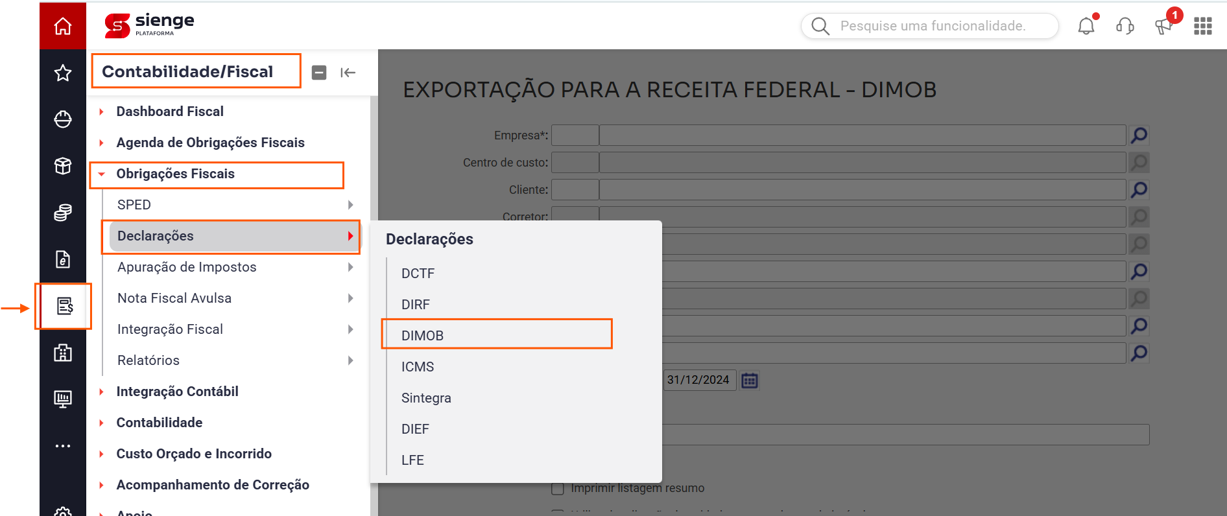Image resolution: width=1227 pixels, height=516 pixels.
Task: Select Sintegra in the Declarações flyout
Action: (x=426, y=398)
